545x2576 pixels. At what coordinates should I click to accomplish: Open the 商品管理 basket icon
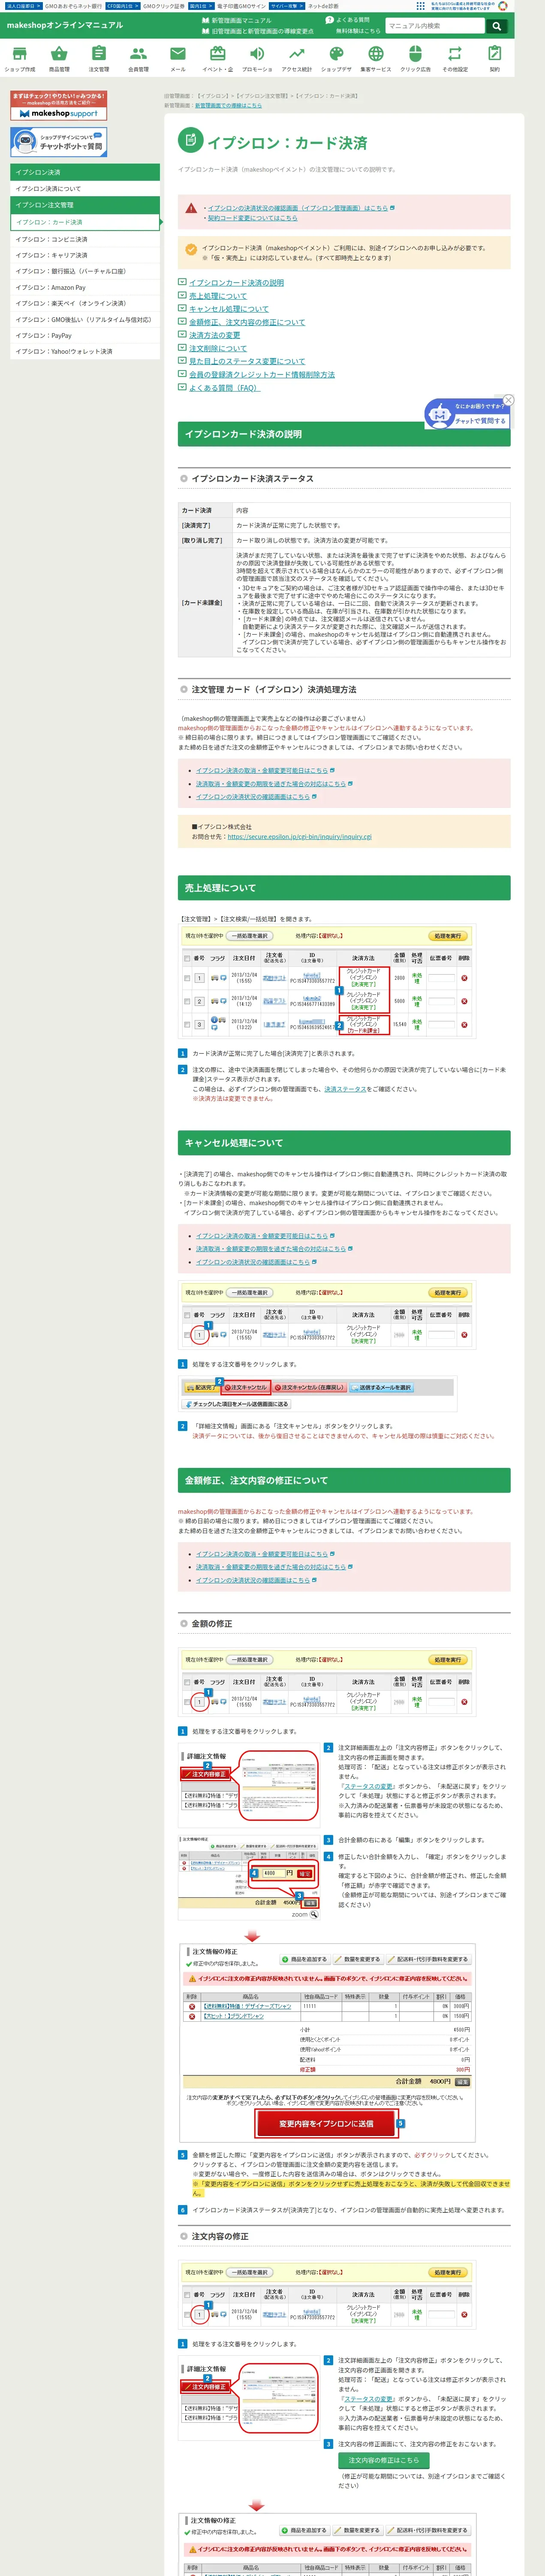tap(59, 59)
